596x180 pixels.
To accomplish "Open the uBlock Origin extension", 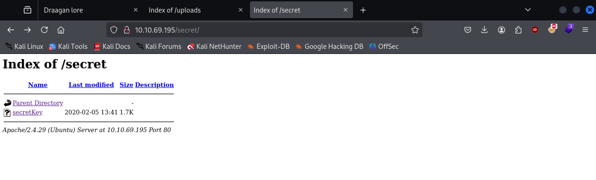I will 535,30.
